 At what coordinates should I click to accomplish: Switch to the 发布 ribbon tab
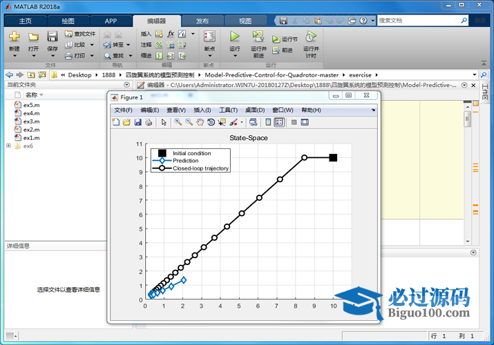click(202, 21)
